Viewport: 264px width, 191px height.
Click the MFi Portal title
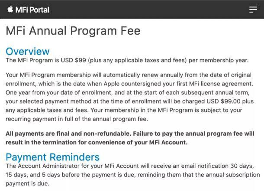click(32, 10)
